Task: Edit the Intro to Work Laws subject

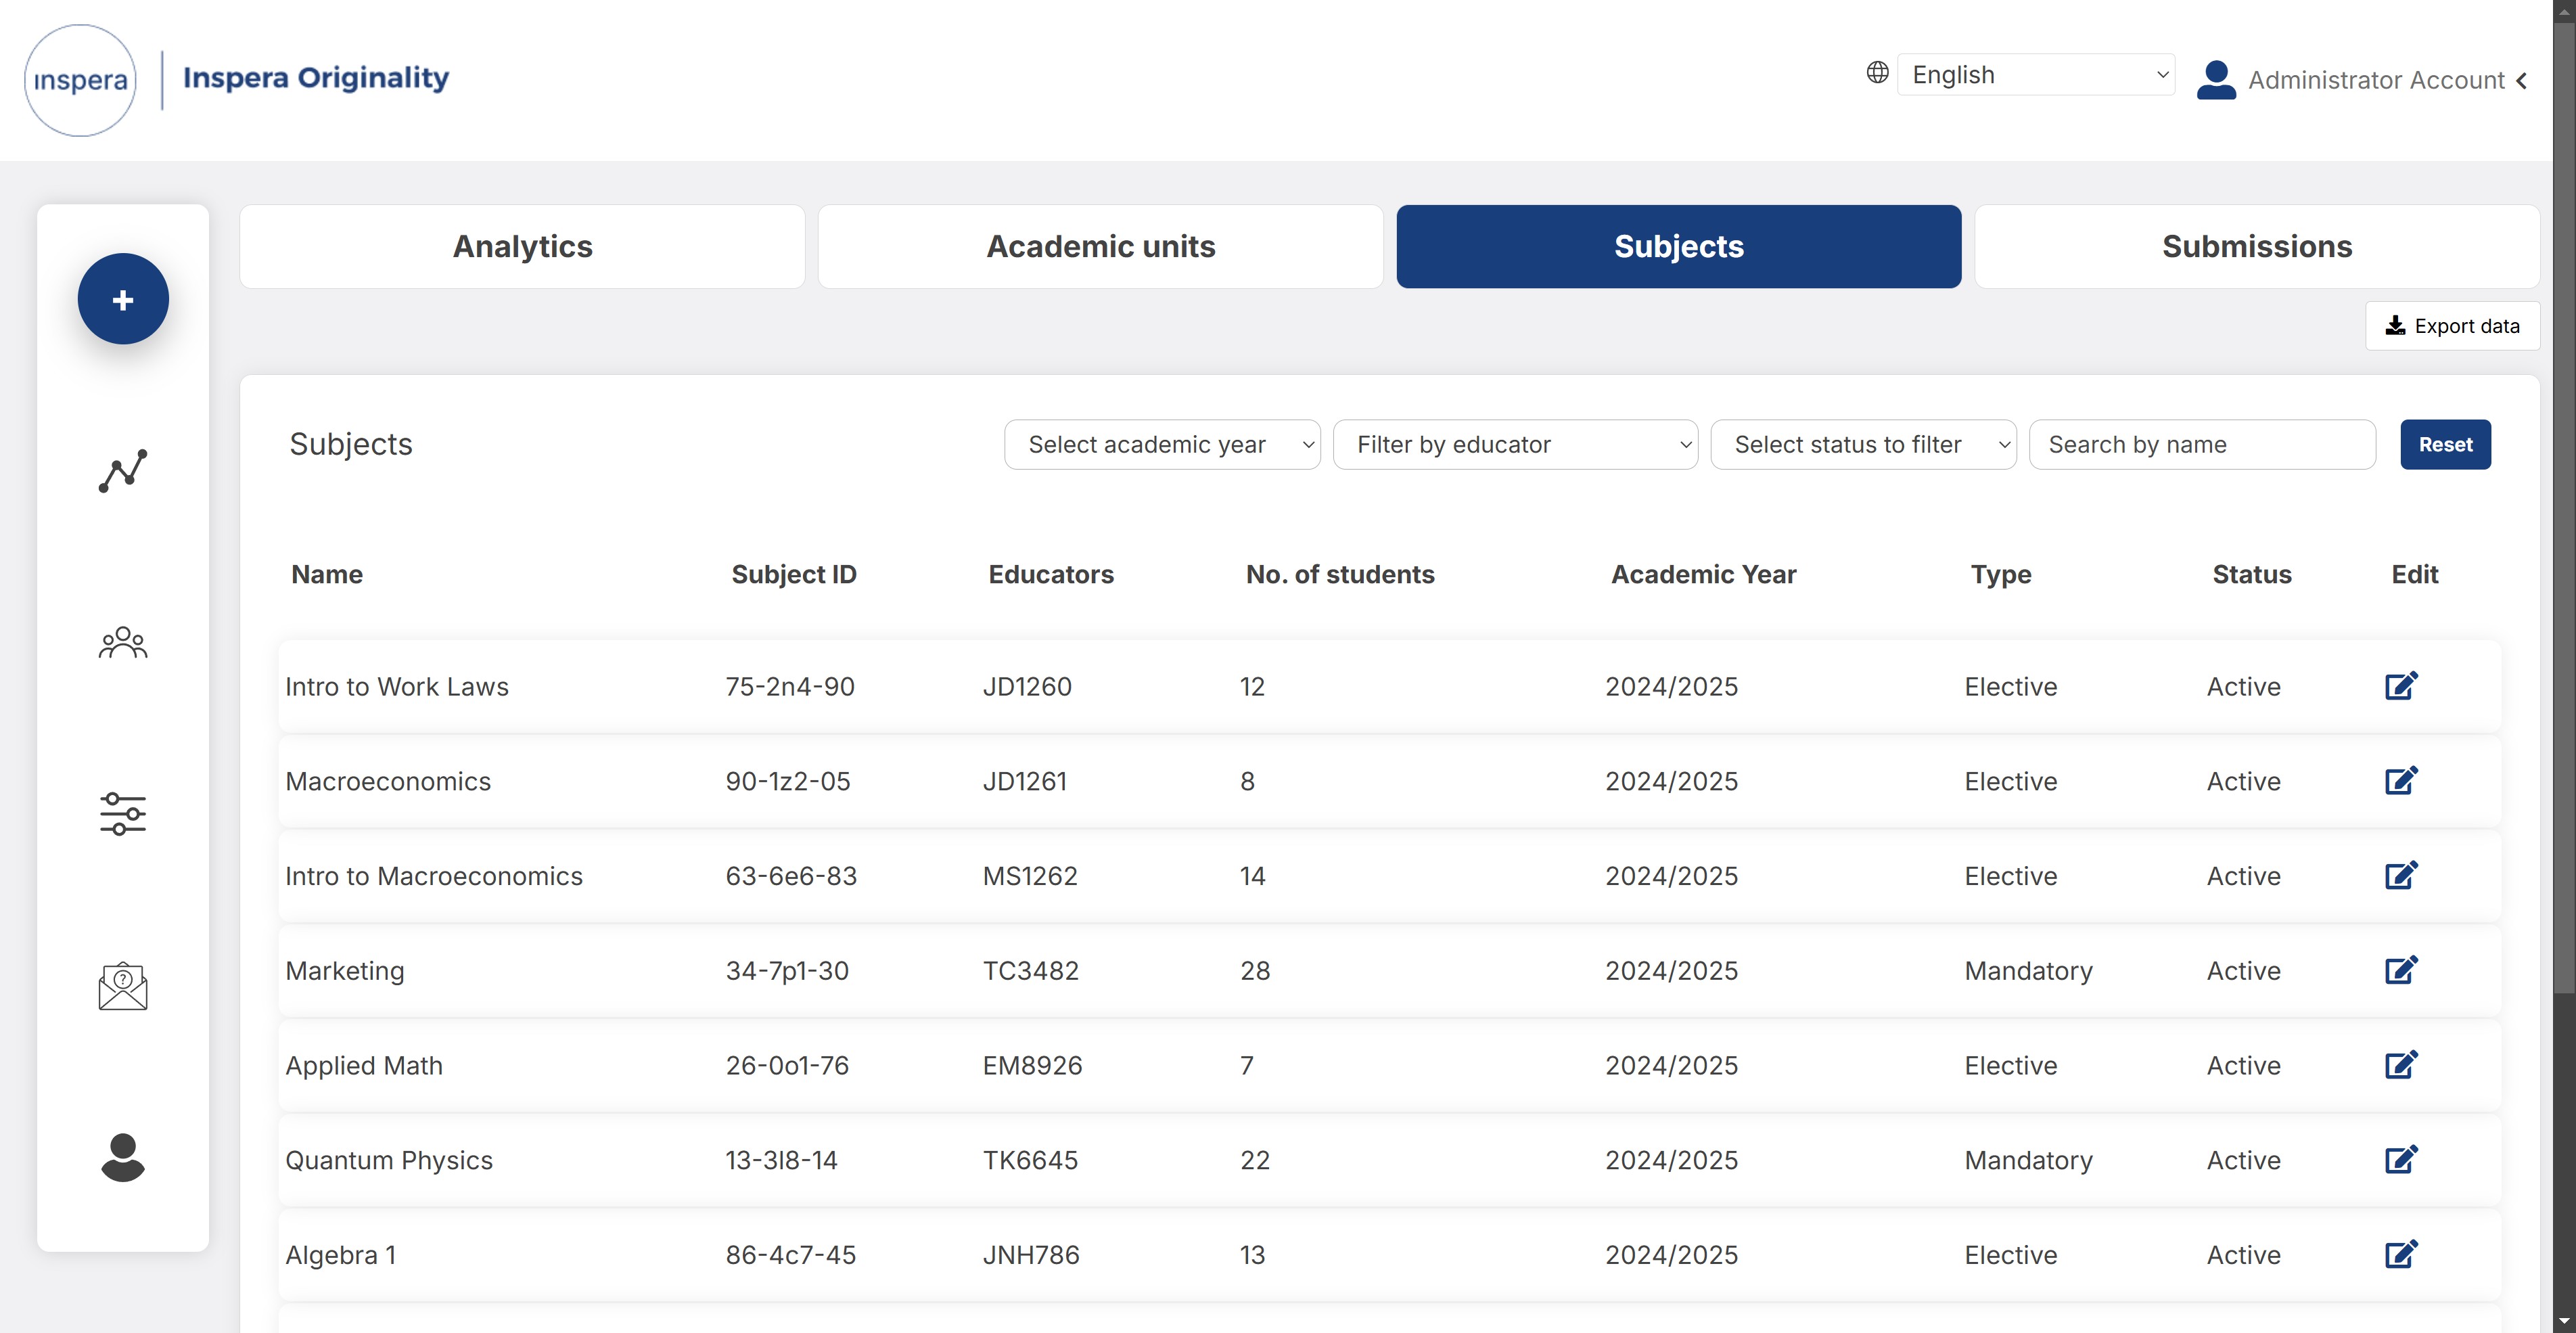Action: [x=2401, y=686]
